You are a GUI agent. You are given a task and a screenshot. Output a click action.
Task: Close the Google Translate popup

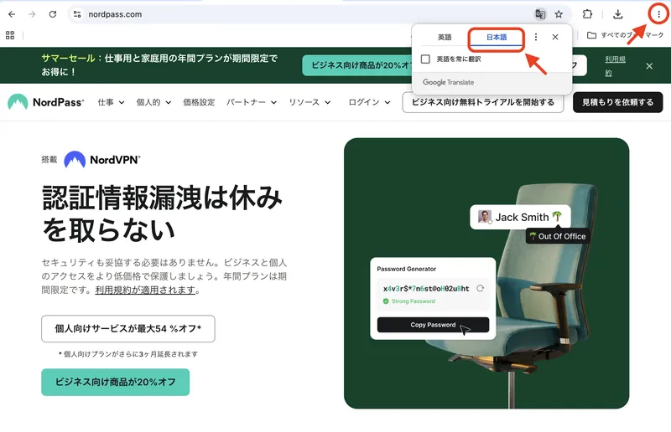(x=555, y=37)
